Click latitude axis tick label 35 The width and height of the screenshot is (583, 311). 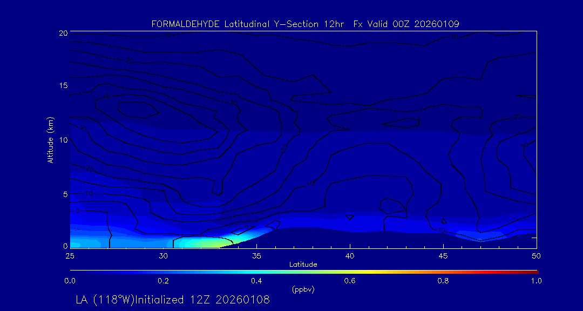(256, 256)
